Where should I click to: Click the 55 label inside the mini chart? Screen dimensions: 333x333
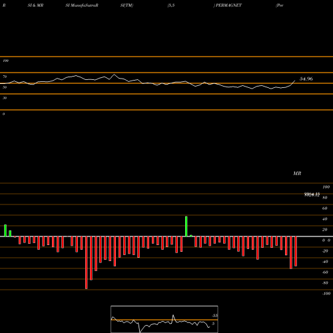tap(214, 316)
